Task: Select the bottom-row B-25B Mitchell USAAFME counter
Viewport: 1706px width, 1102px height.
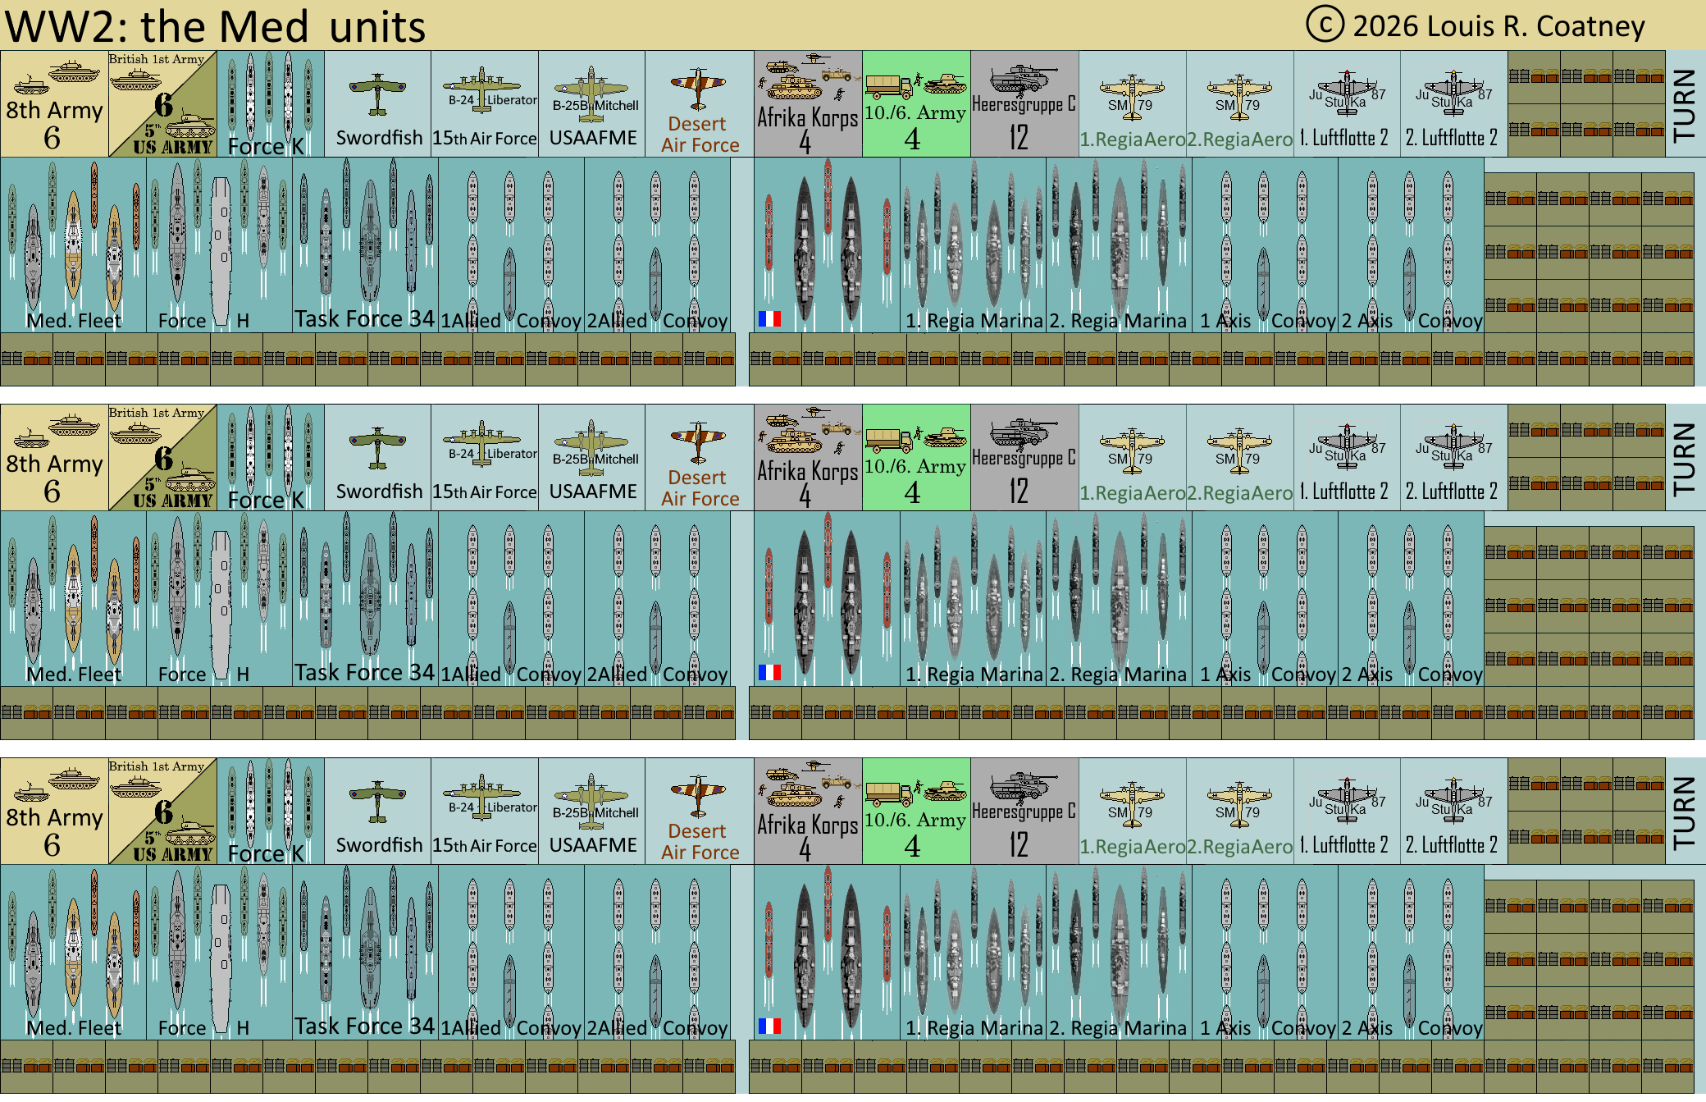Action: pyautogui.click(x=592, y=812)
